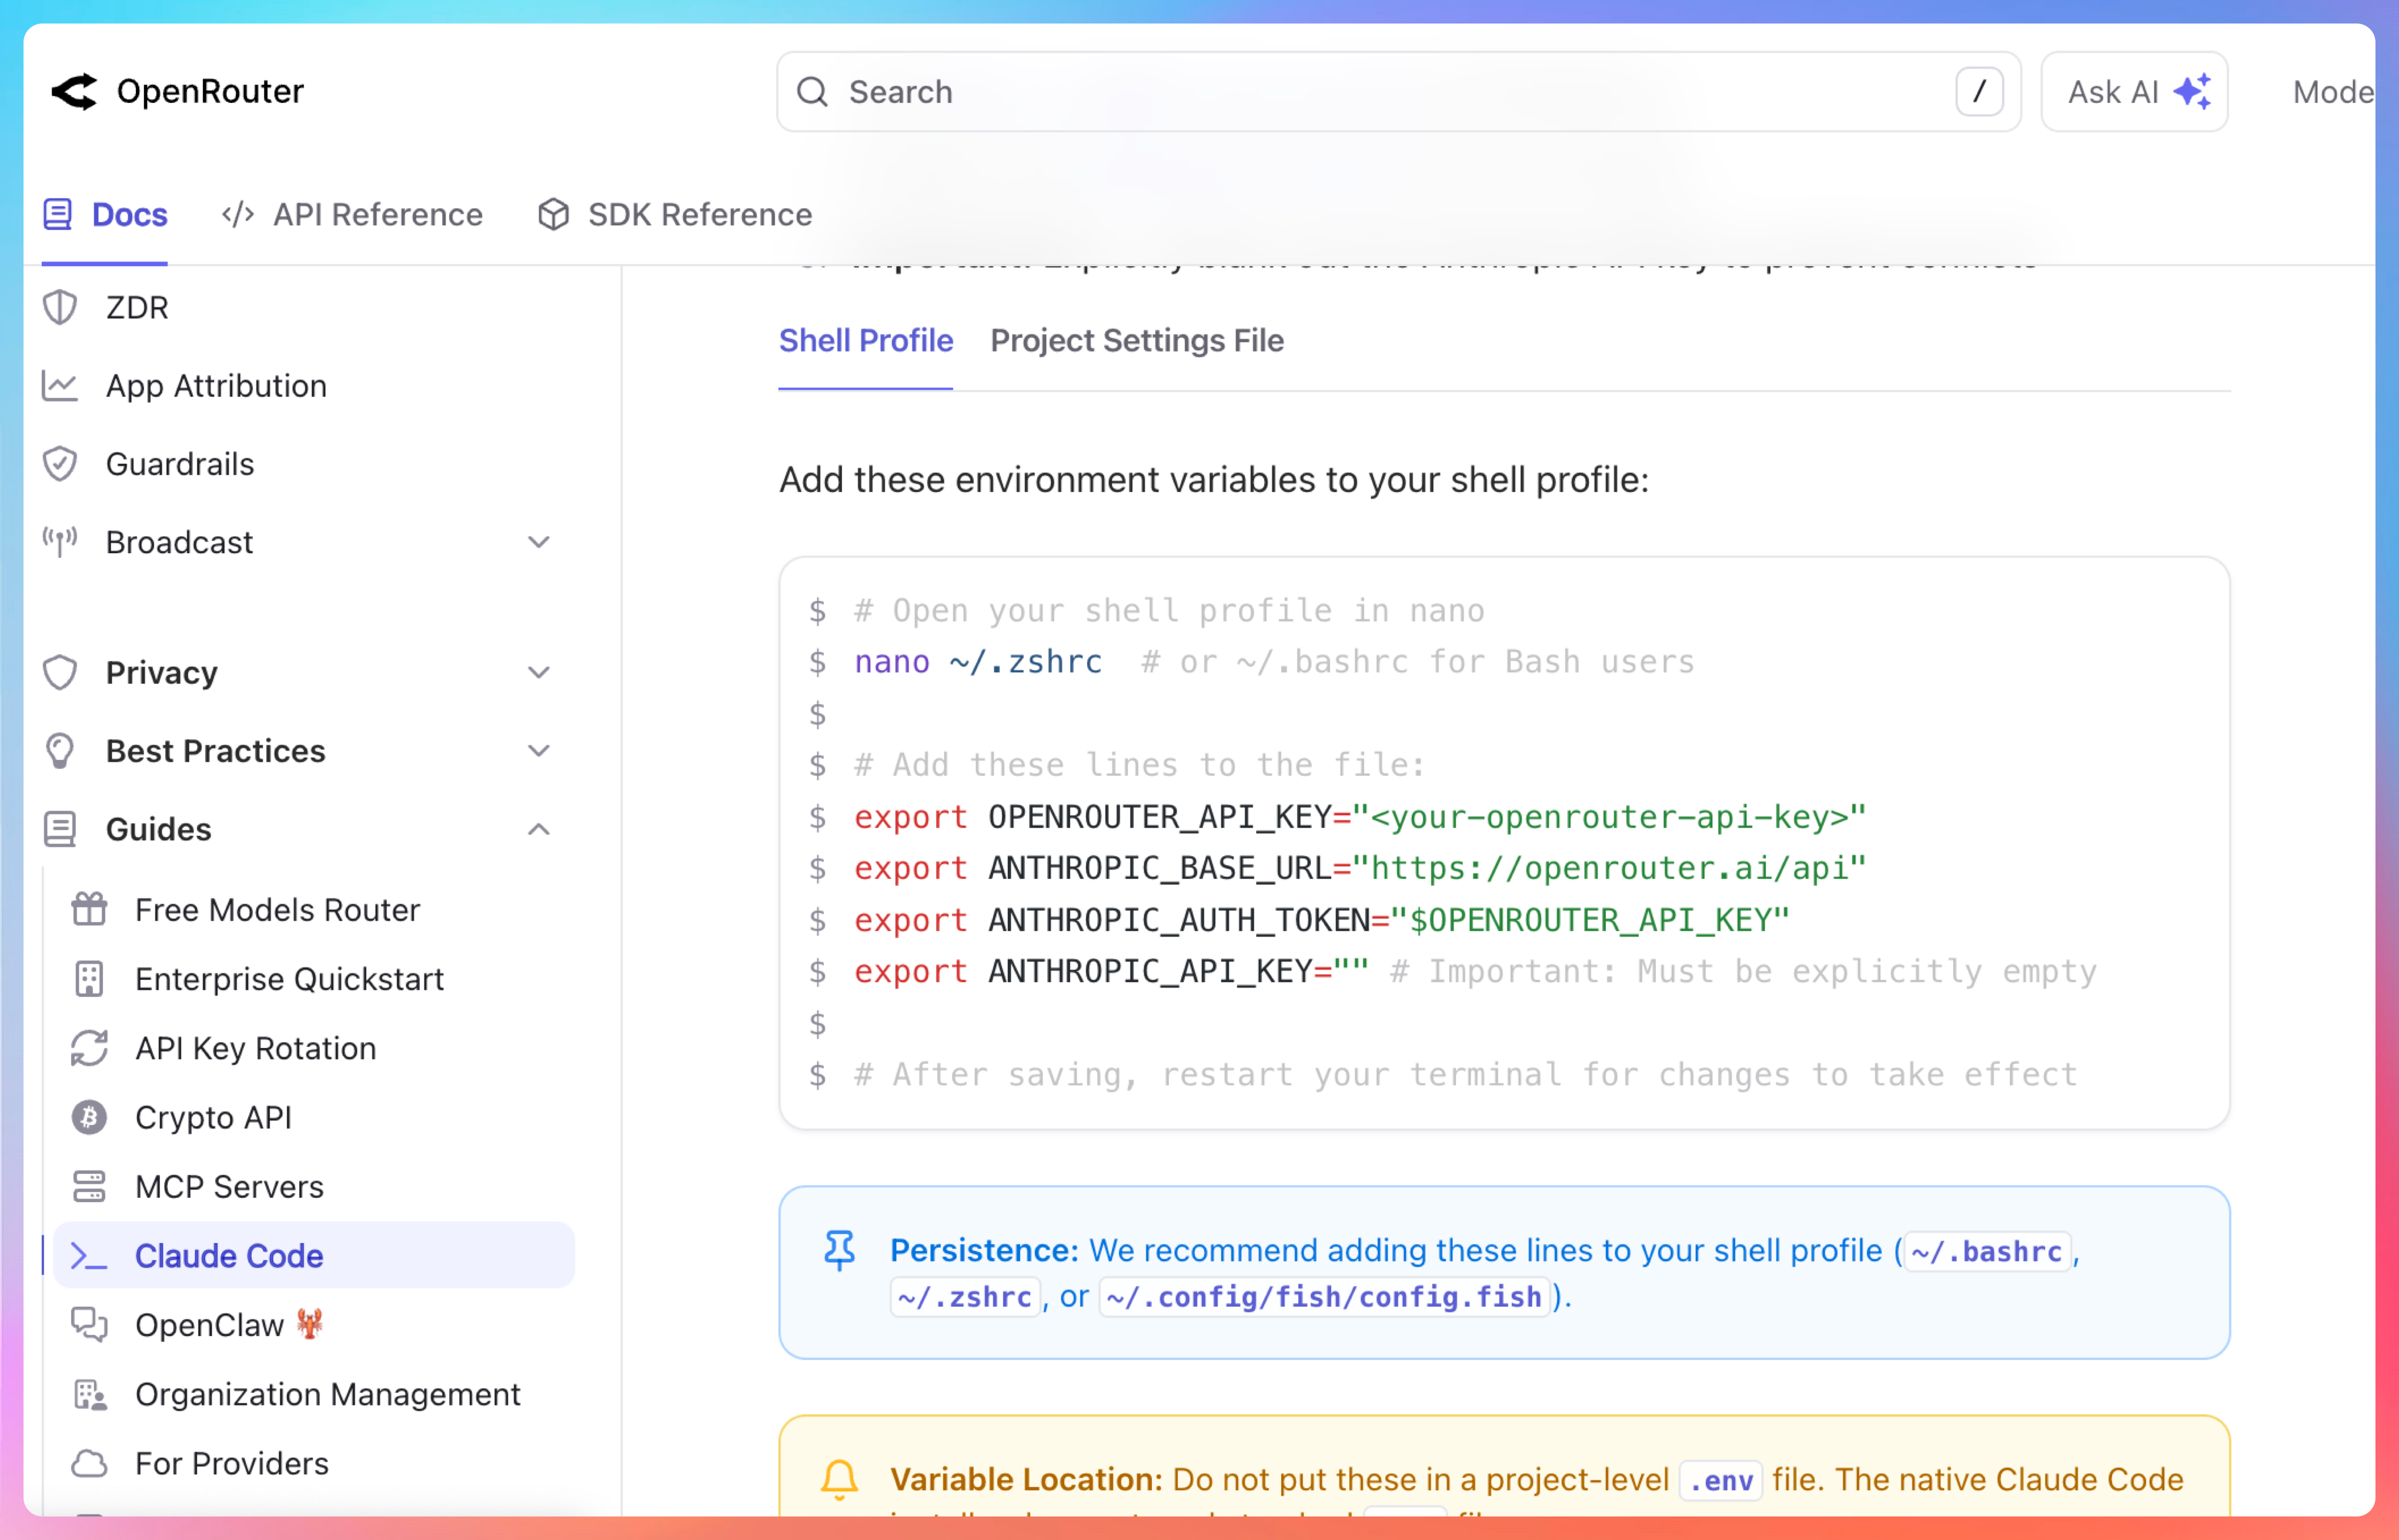2399x1540 pixels.
Task: Open App Attribution via its chart icon
Action: [x=60, y=386]
